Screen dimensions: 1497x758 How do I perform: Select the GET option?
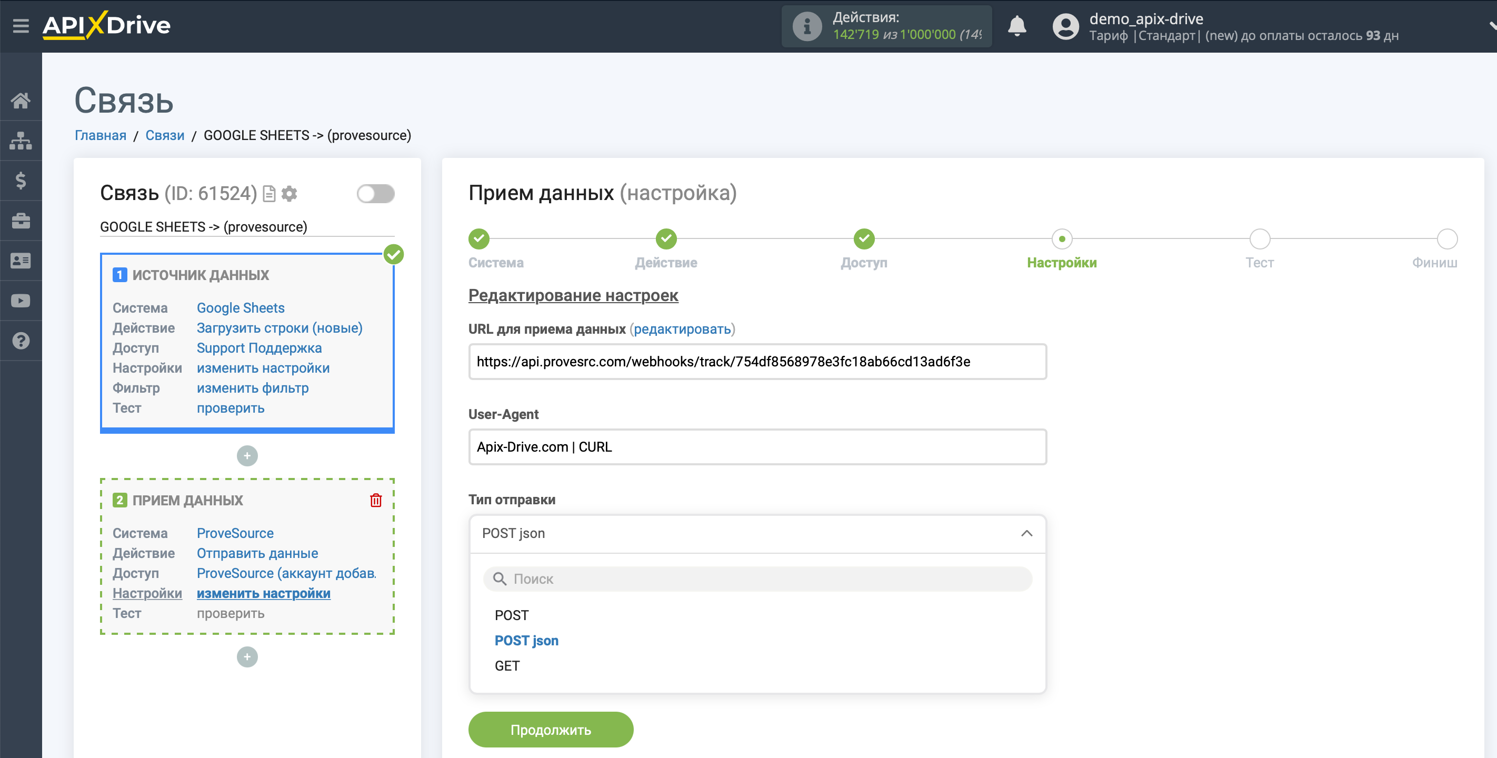coord(507,666)
